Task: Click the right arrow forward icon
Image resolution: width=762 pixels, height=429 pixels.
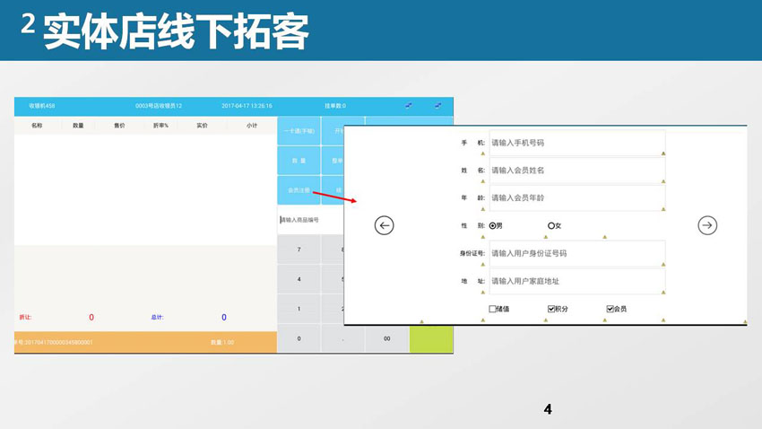Action: point(707,226)
